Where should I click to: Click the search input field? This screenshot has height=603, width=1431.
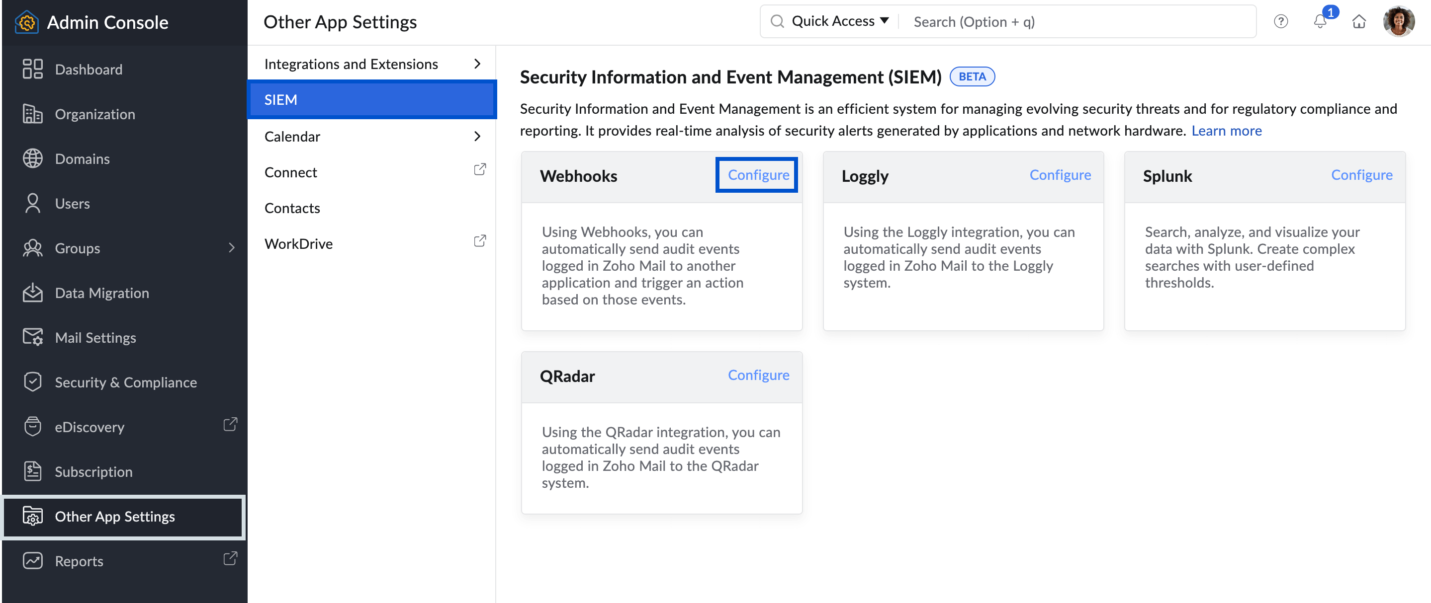pyautogui.click(x=1082, y=20)
